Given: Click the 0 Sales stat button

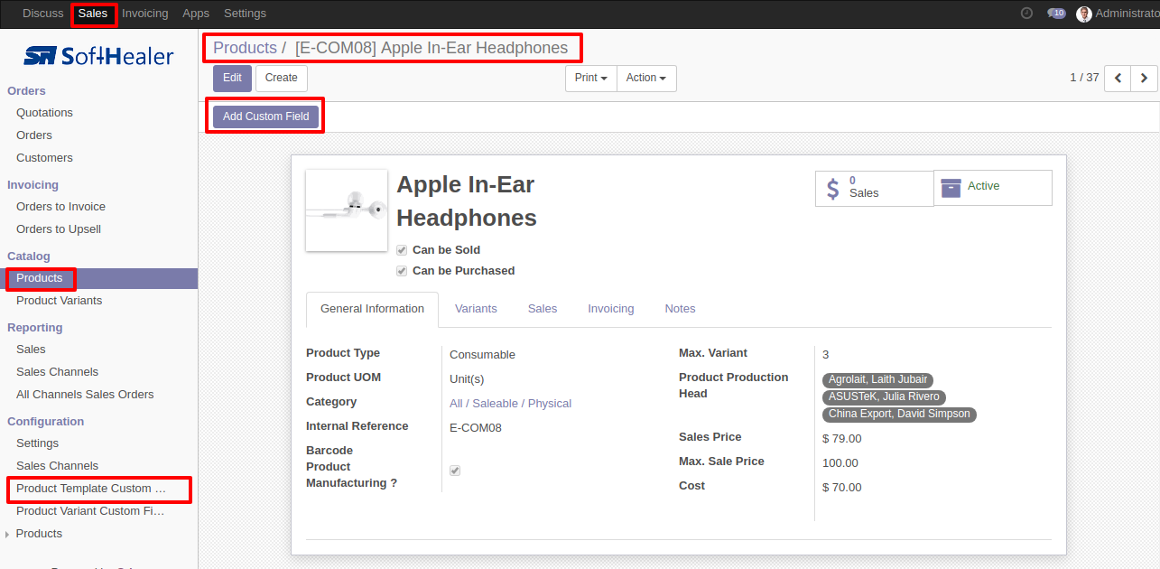Looking at the screenshot, I should 874,188.
